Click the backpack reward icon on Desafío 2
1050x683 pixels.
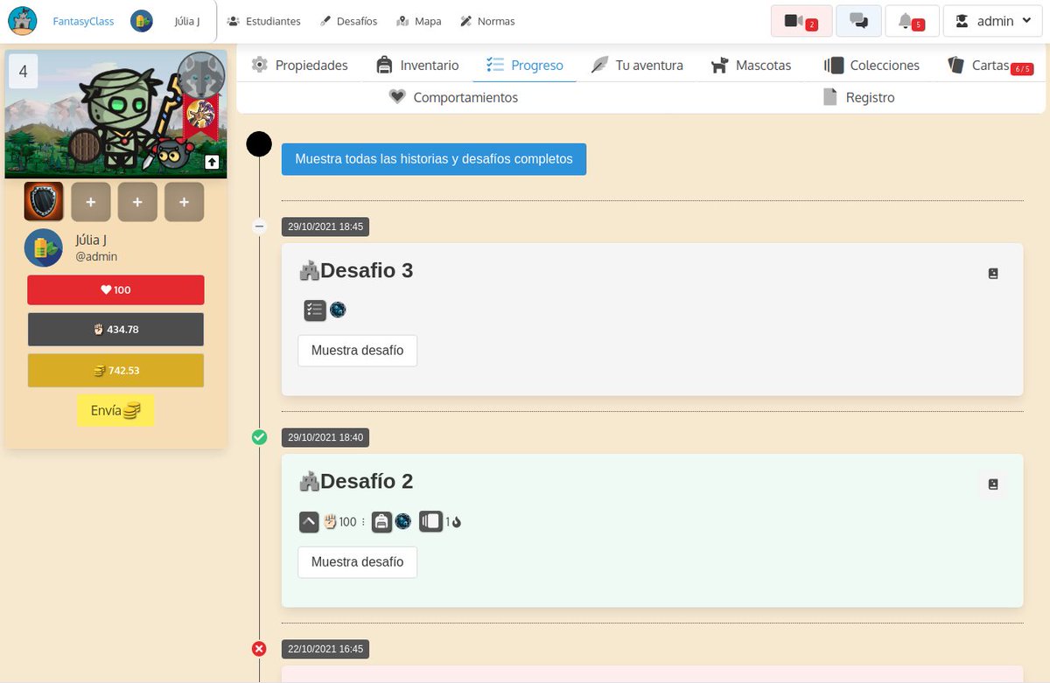(x=381, y=520)
